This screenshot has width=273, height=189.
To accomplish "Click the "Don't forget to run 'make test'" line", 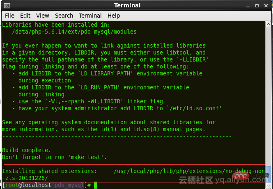I will click(x=54, y=157).
